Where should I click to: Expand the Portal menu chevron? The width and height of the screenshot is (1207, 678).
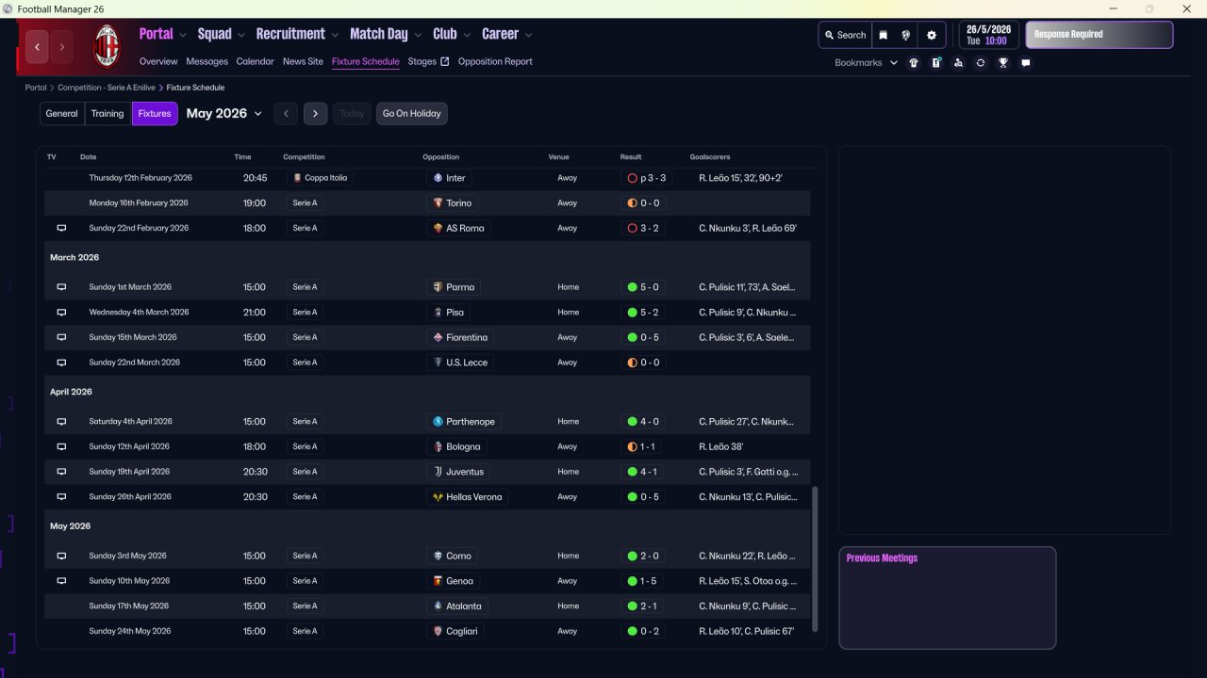click(182, 35)
